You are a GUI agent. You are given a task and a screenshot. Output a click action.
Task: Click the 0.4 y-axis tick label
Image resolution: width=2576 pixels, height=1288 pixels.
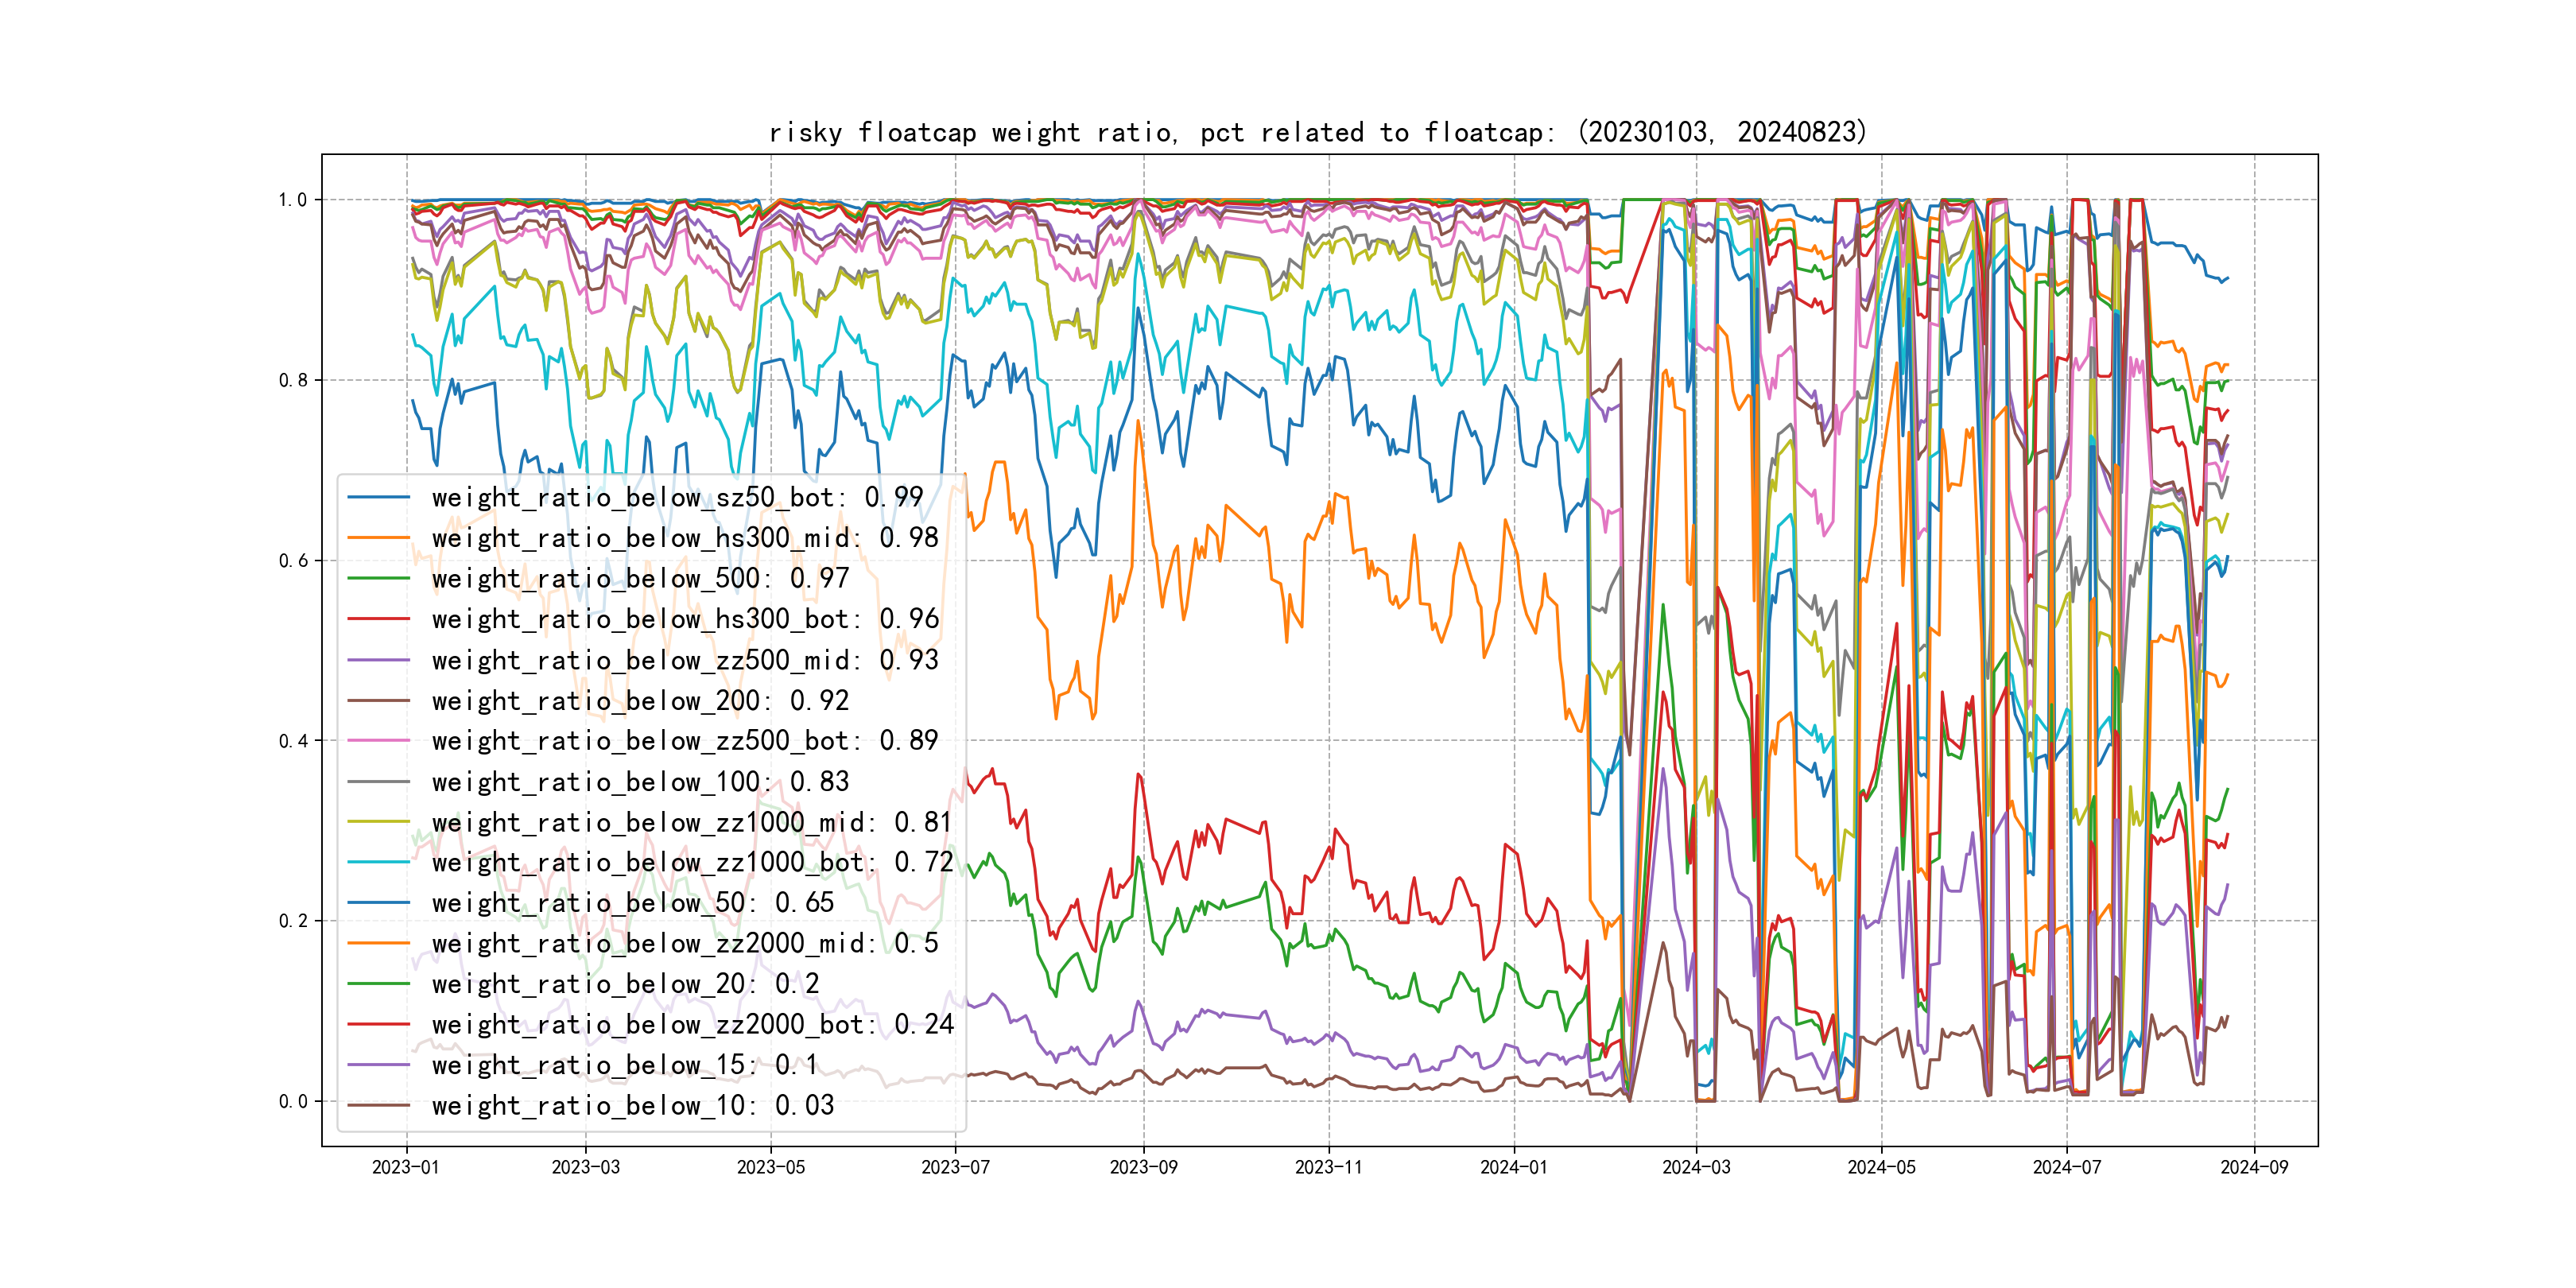292,741
